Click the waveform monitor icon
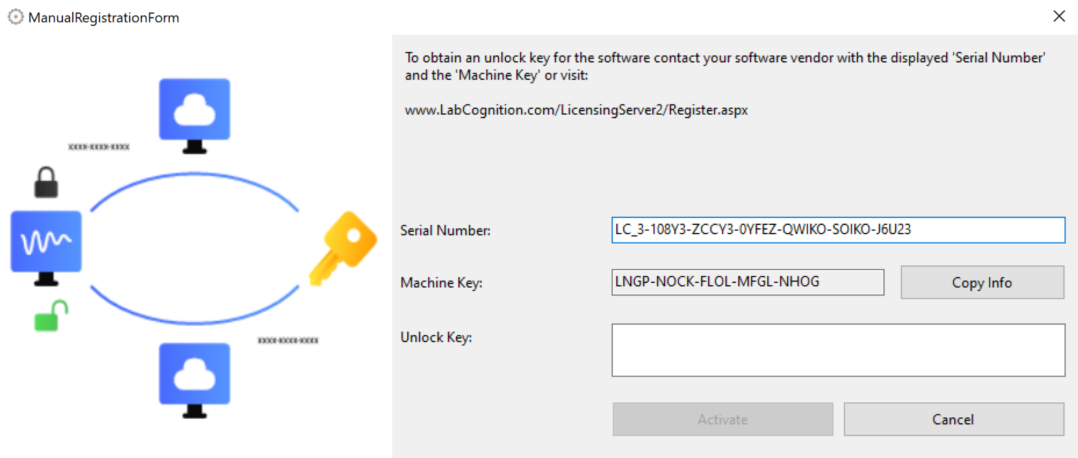This screenshot has width=1078, height=458. click(x=46, y=246)
